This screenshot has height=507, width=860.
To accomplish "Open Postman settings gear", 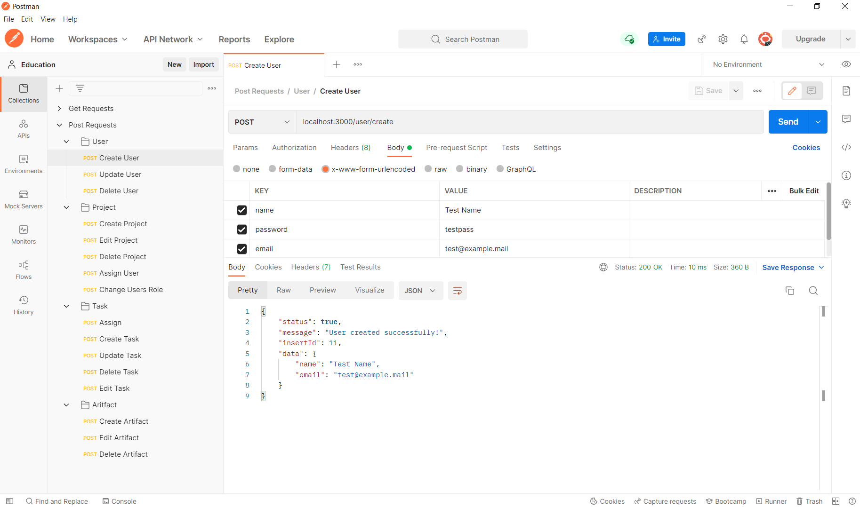I will [x=723, y=39].
